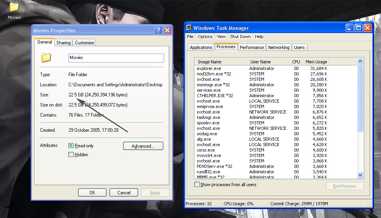Viewport: 381px width, 218px height.
Task: Click OK in Movies Properties
Action: point(92,192)
